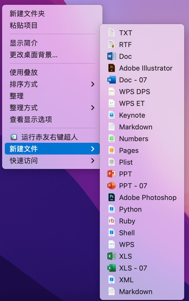The height and width of the screenshot is (301, 189).
Task: Click the 赤友右键超人 app icon
Action: point(14,137)
